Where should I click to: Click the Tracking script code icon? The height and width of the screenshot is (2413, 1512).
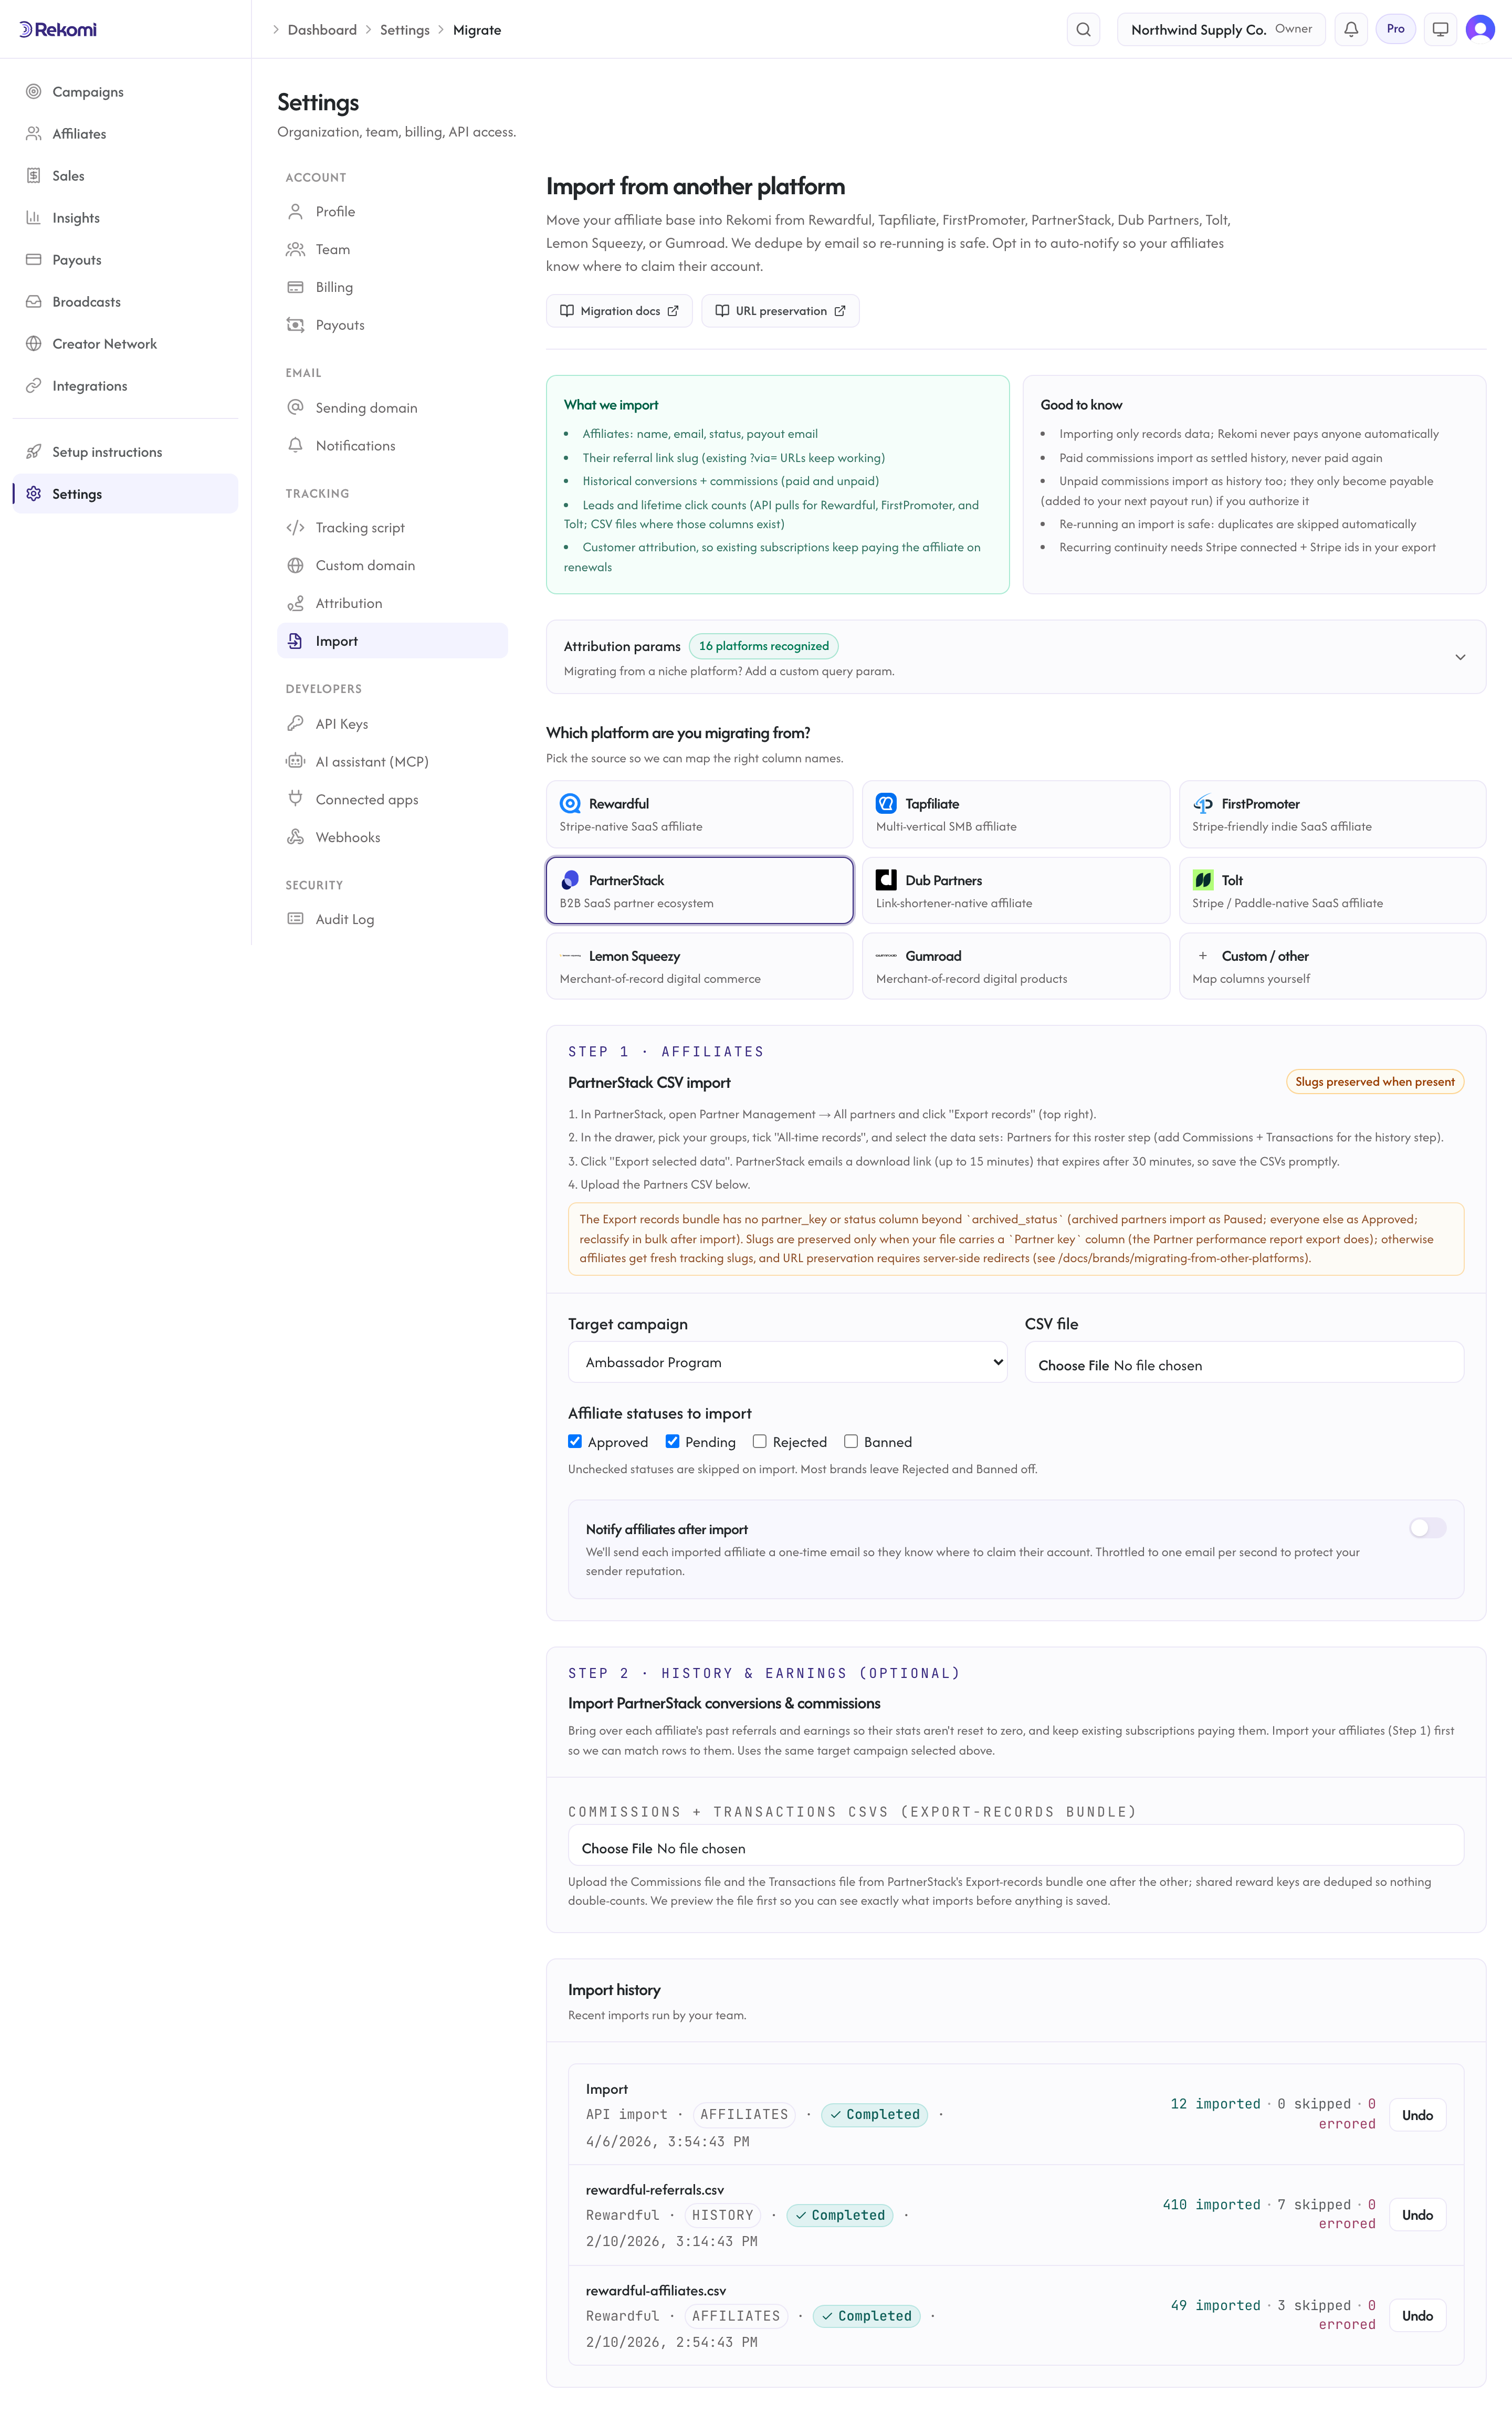[295, 528]
